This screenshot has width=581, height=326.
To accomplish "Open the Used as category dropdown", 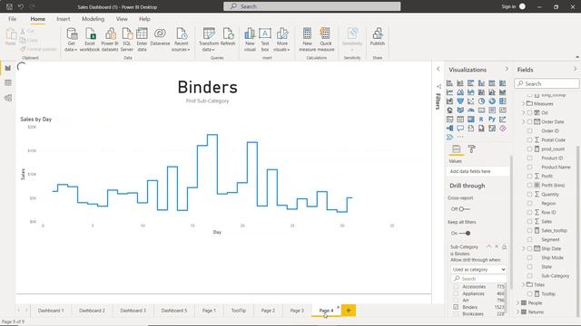I will coord(478,270).
